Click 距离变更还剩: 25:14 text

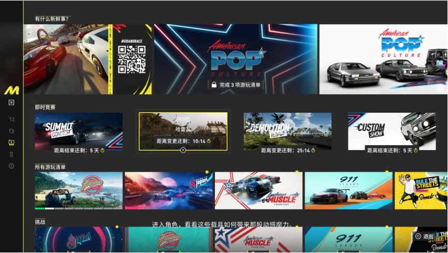[285, 150]
